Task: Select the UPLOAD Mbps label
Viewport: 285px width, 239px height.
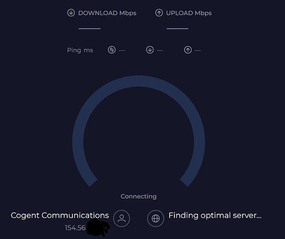Action: [x=189, y=13]
